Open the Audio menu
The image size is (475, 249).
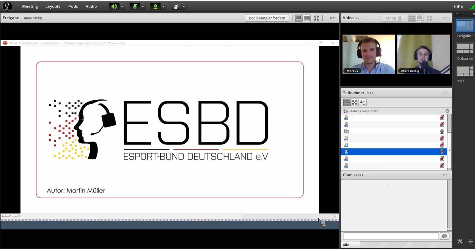[91, 6]
